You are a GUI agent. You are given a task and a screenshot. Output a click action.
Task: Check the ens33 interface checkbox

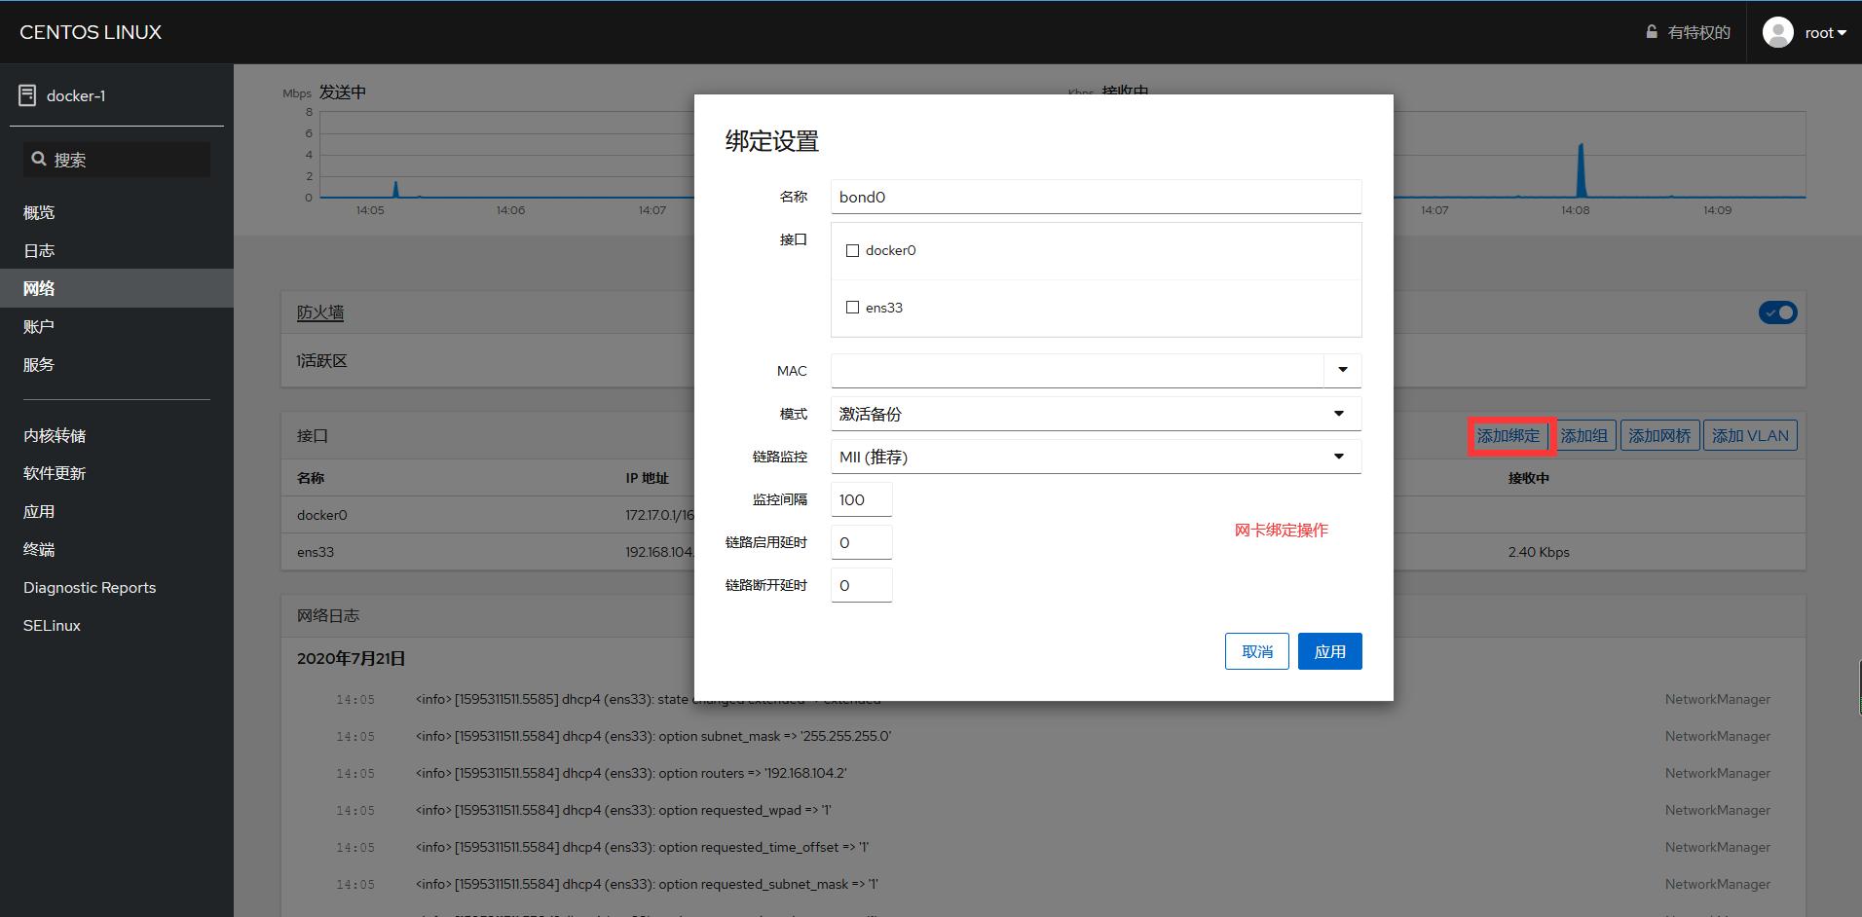853,307
